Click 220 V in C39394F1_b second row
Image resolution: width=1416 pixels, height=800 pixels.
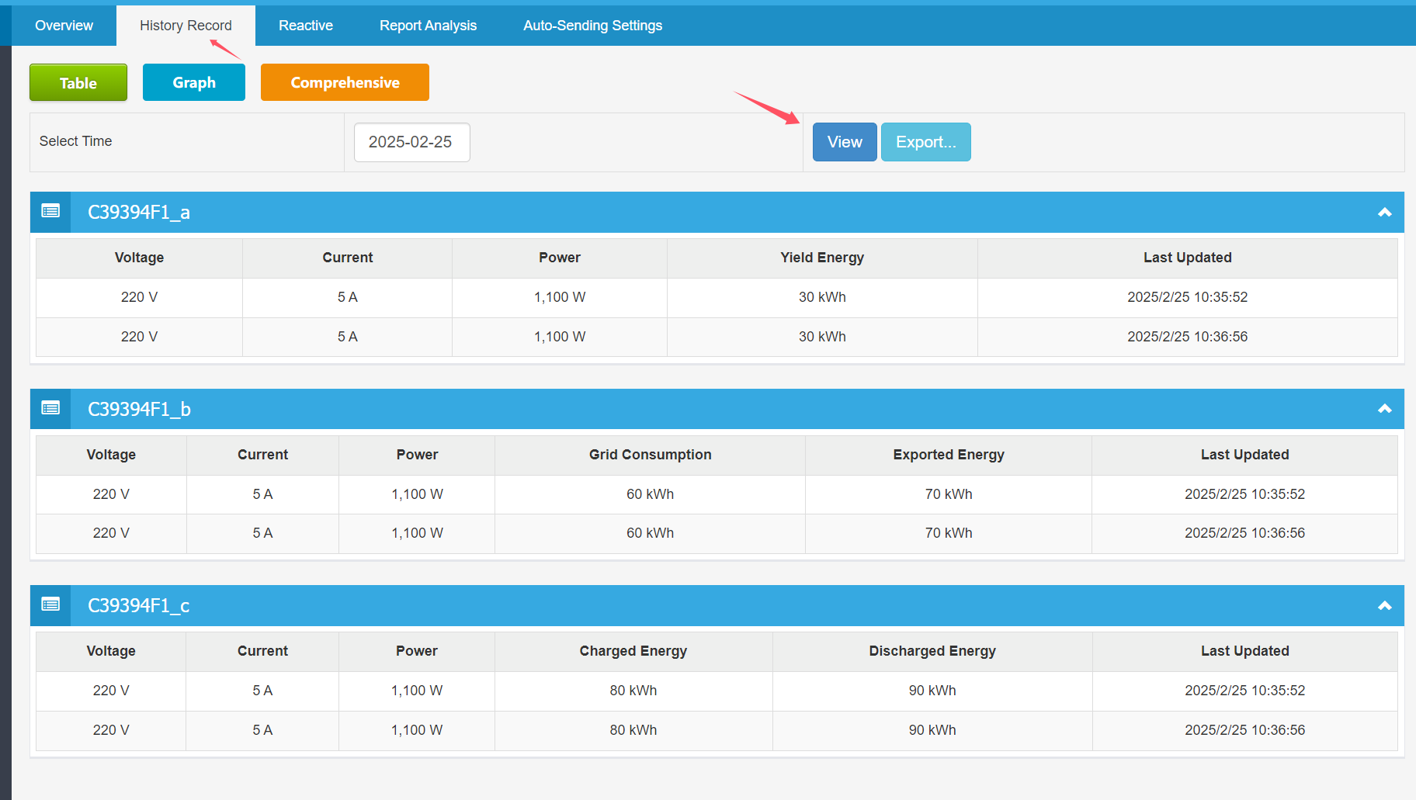(111, 533)
